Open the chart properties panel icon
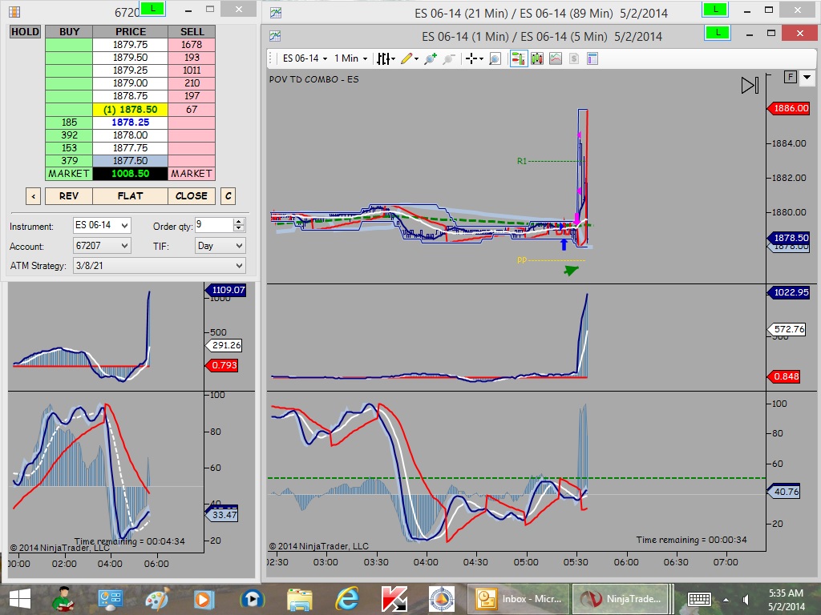 [592, 58]
